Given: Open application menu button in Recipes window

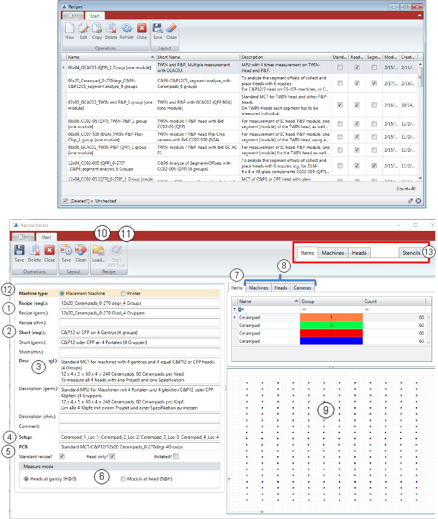Looking at the screenshot, I should click(73, 16).
